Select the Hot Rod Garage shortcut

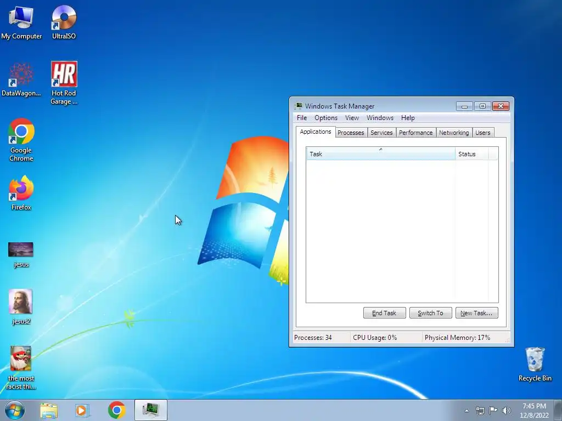(x=64, y=83)
